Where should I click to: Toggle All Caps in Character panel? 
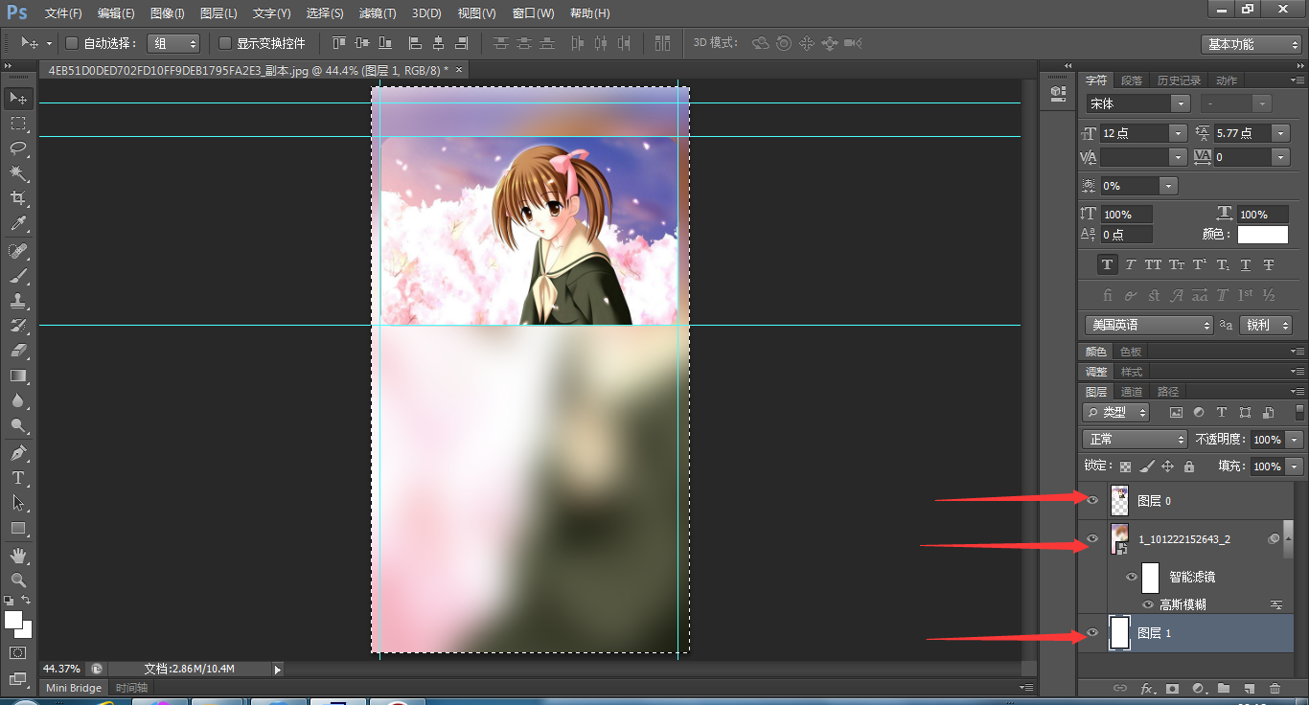1154,264
